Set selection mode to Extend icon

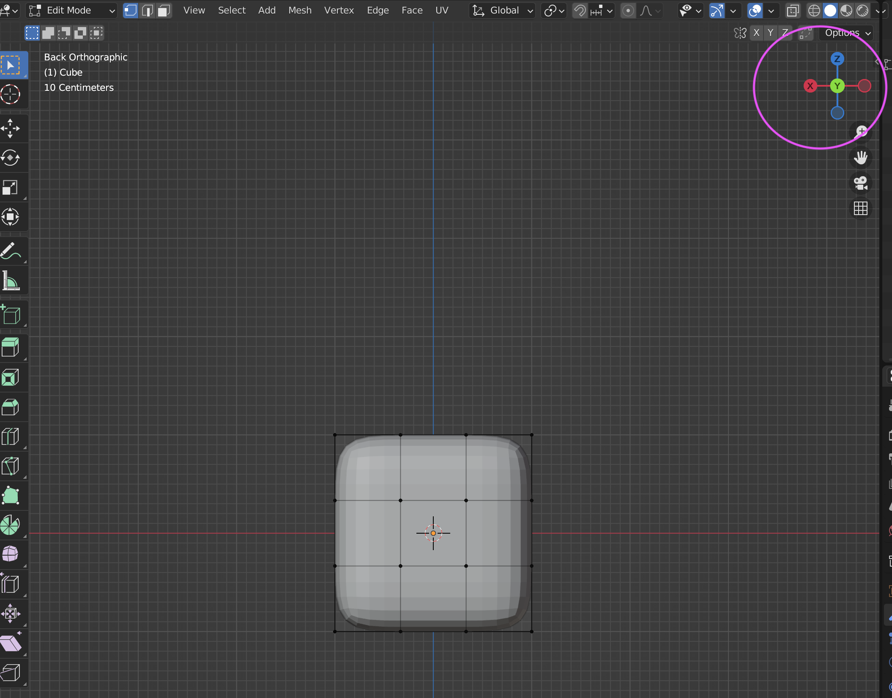pos(48,33)
